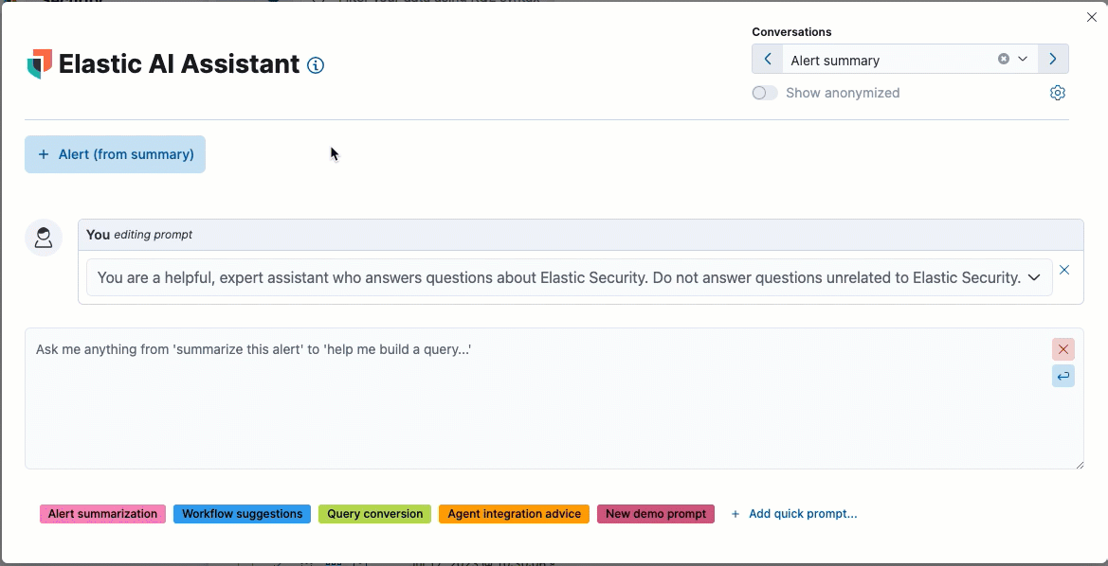Click the user avatar icon
Viewport: 1108px width, 566px height.
[x=44, y=238]
